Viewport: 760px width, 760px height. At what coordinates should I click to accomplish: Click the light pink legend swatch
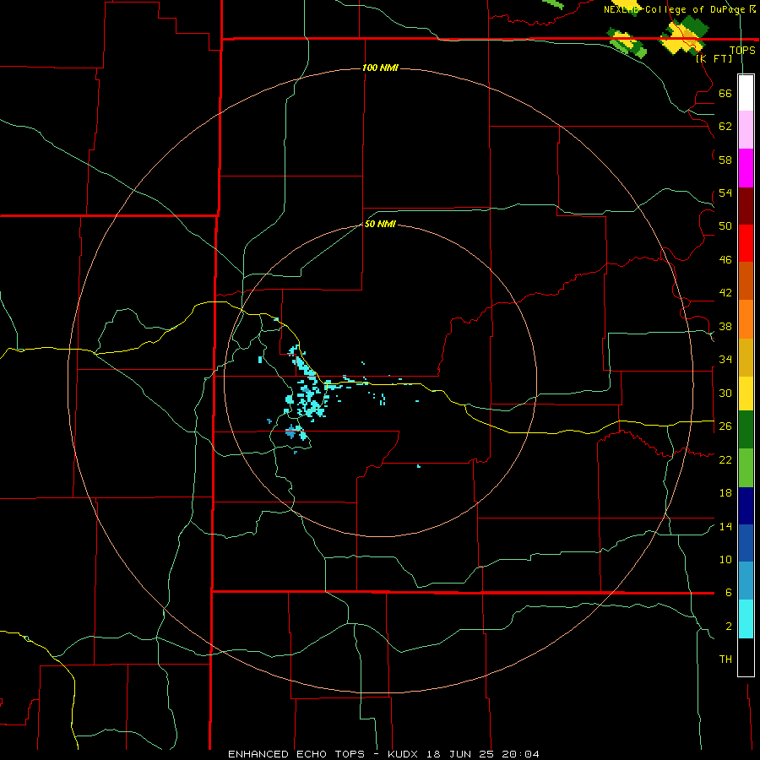746,130
